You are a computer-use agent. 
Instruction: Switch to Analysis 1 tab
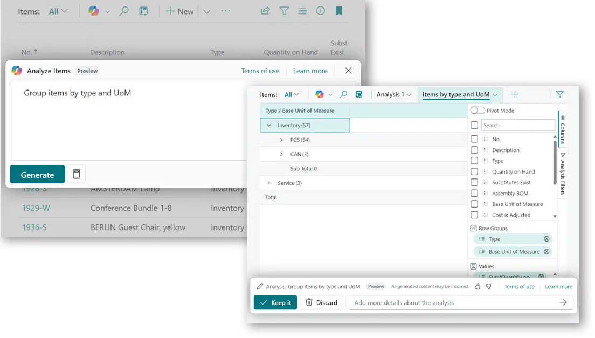pyautogui.click(x=393, y=94)
